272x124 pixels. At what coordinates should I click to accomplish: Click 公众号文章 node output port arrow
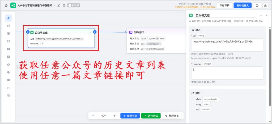point(95,32)
